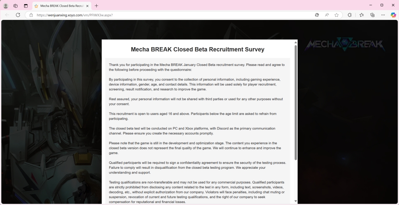Reload the page with the refresh icon
The image size is (399, 205).
pyautogui.click(x=18, y=15)
